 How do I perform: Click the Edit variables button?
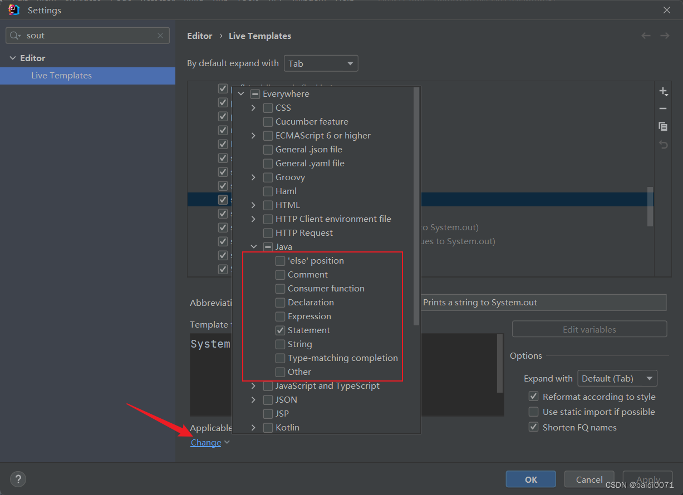[589, 329]
